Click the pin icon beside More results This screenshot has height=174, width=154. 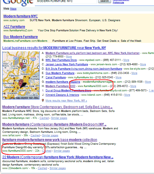coord(43,100)
